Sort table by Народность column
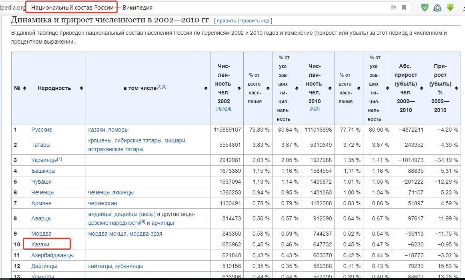The height and width of the screenshot is (280, 465). [x=81, y=88]
